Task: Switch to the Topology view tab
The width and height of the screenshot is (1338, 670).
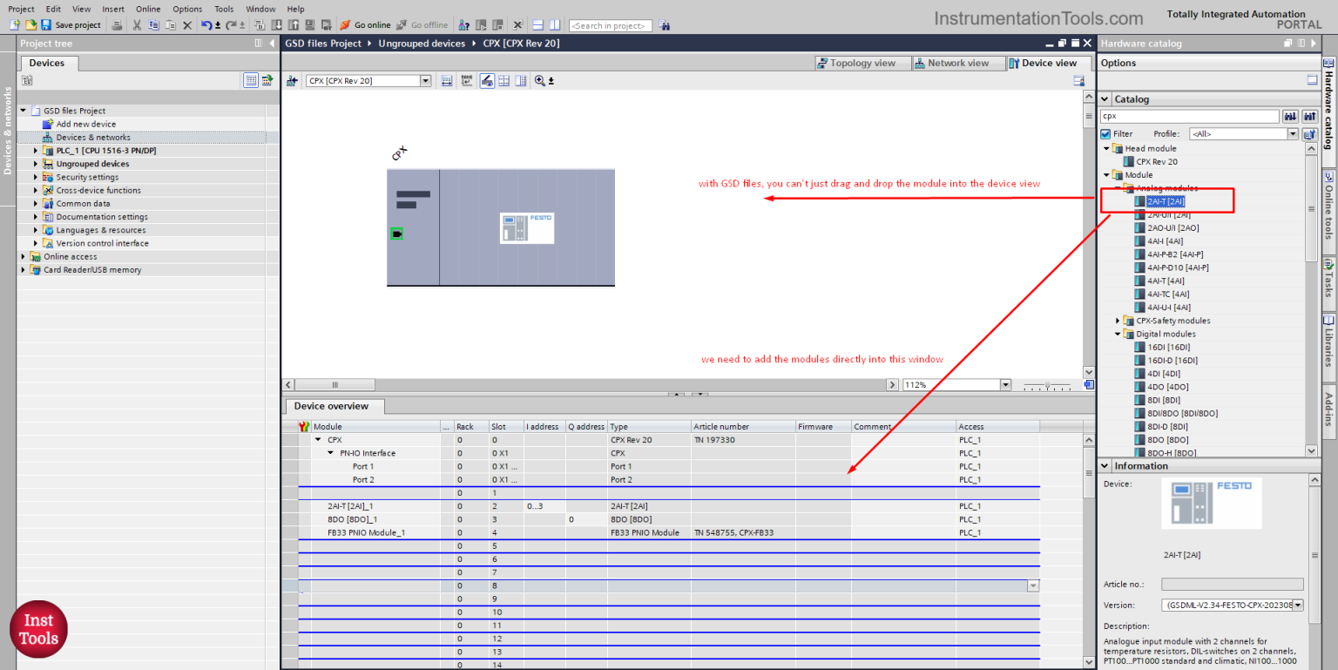Action: [x=862, y=62]
